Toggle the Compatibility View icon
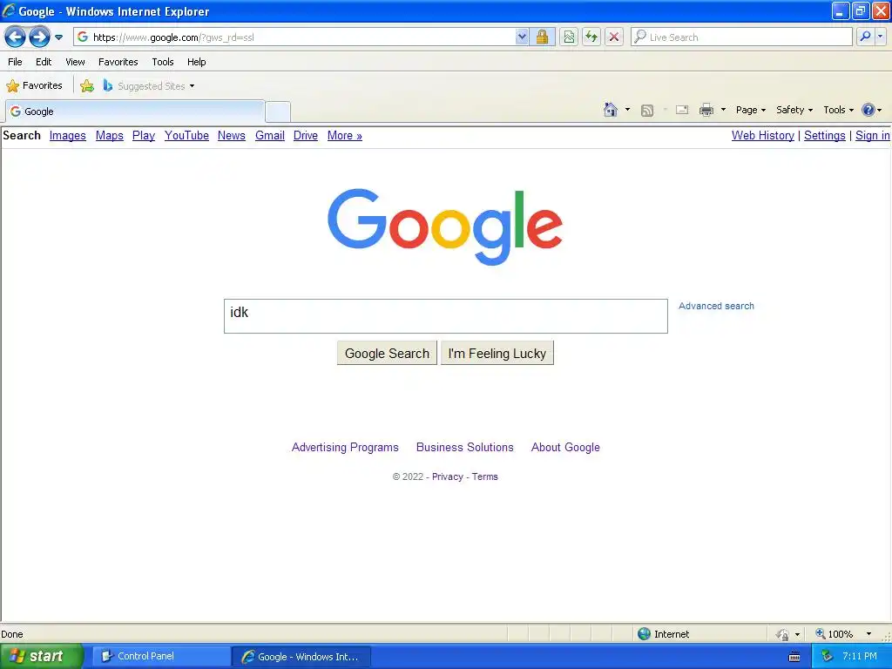892x669 pixels. click(568, 37)
